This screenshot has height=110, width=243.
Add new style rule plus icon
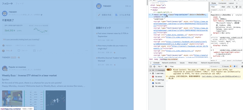pyautogui.click(x=233, y=7)
